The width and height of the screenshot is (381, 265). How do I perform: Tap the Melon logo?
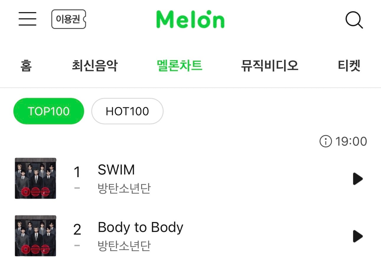(x=190, y=19)
